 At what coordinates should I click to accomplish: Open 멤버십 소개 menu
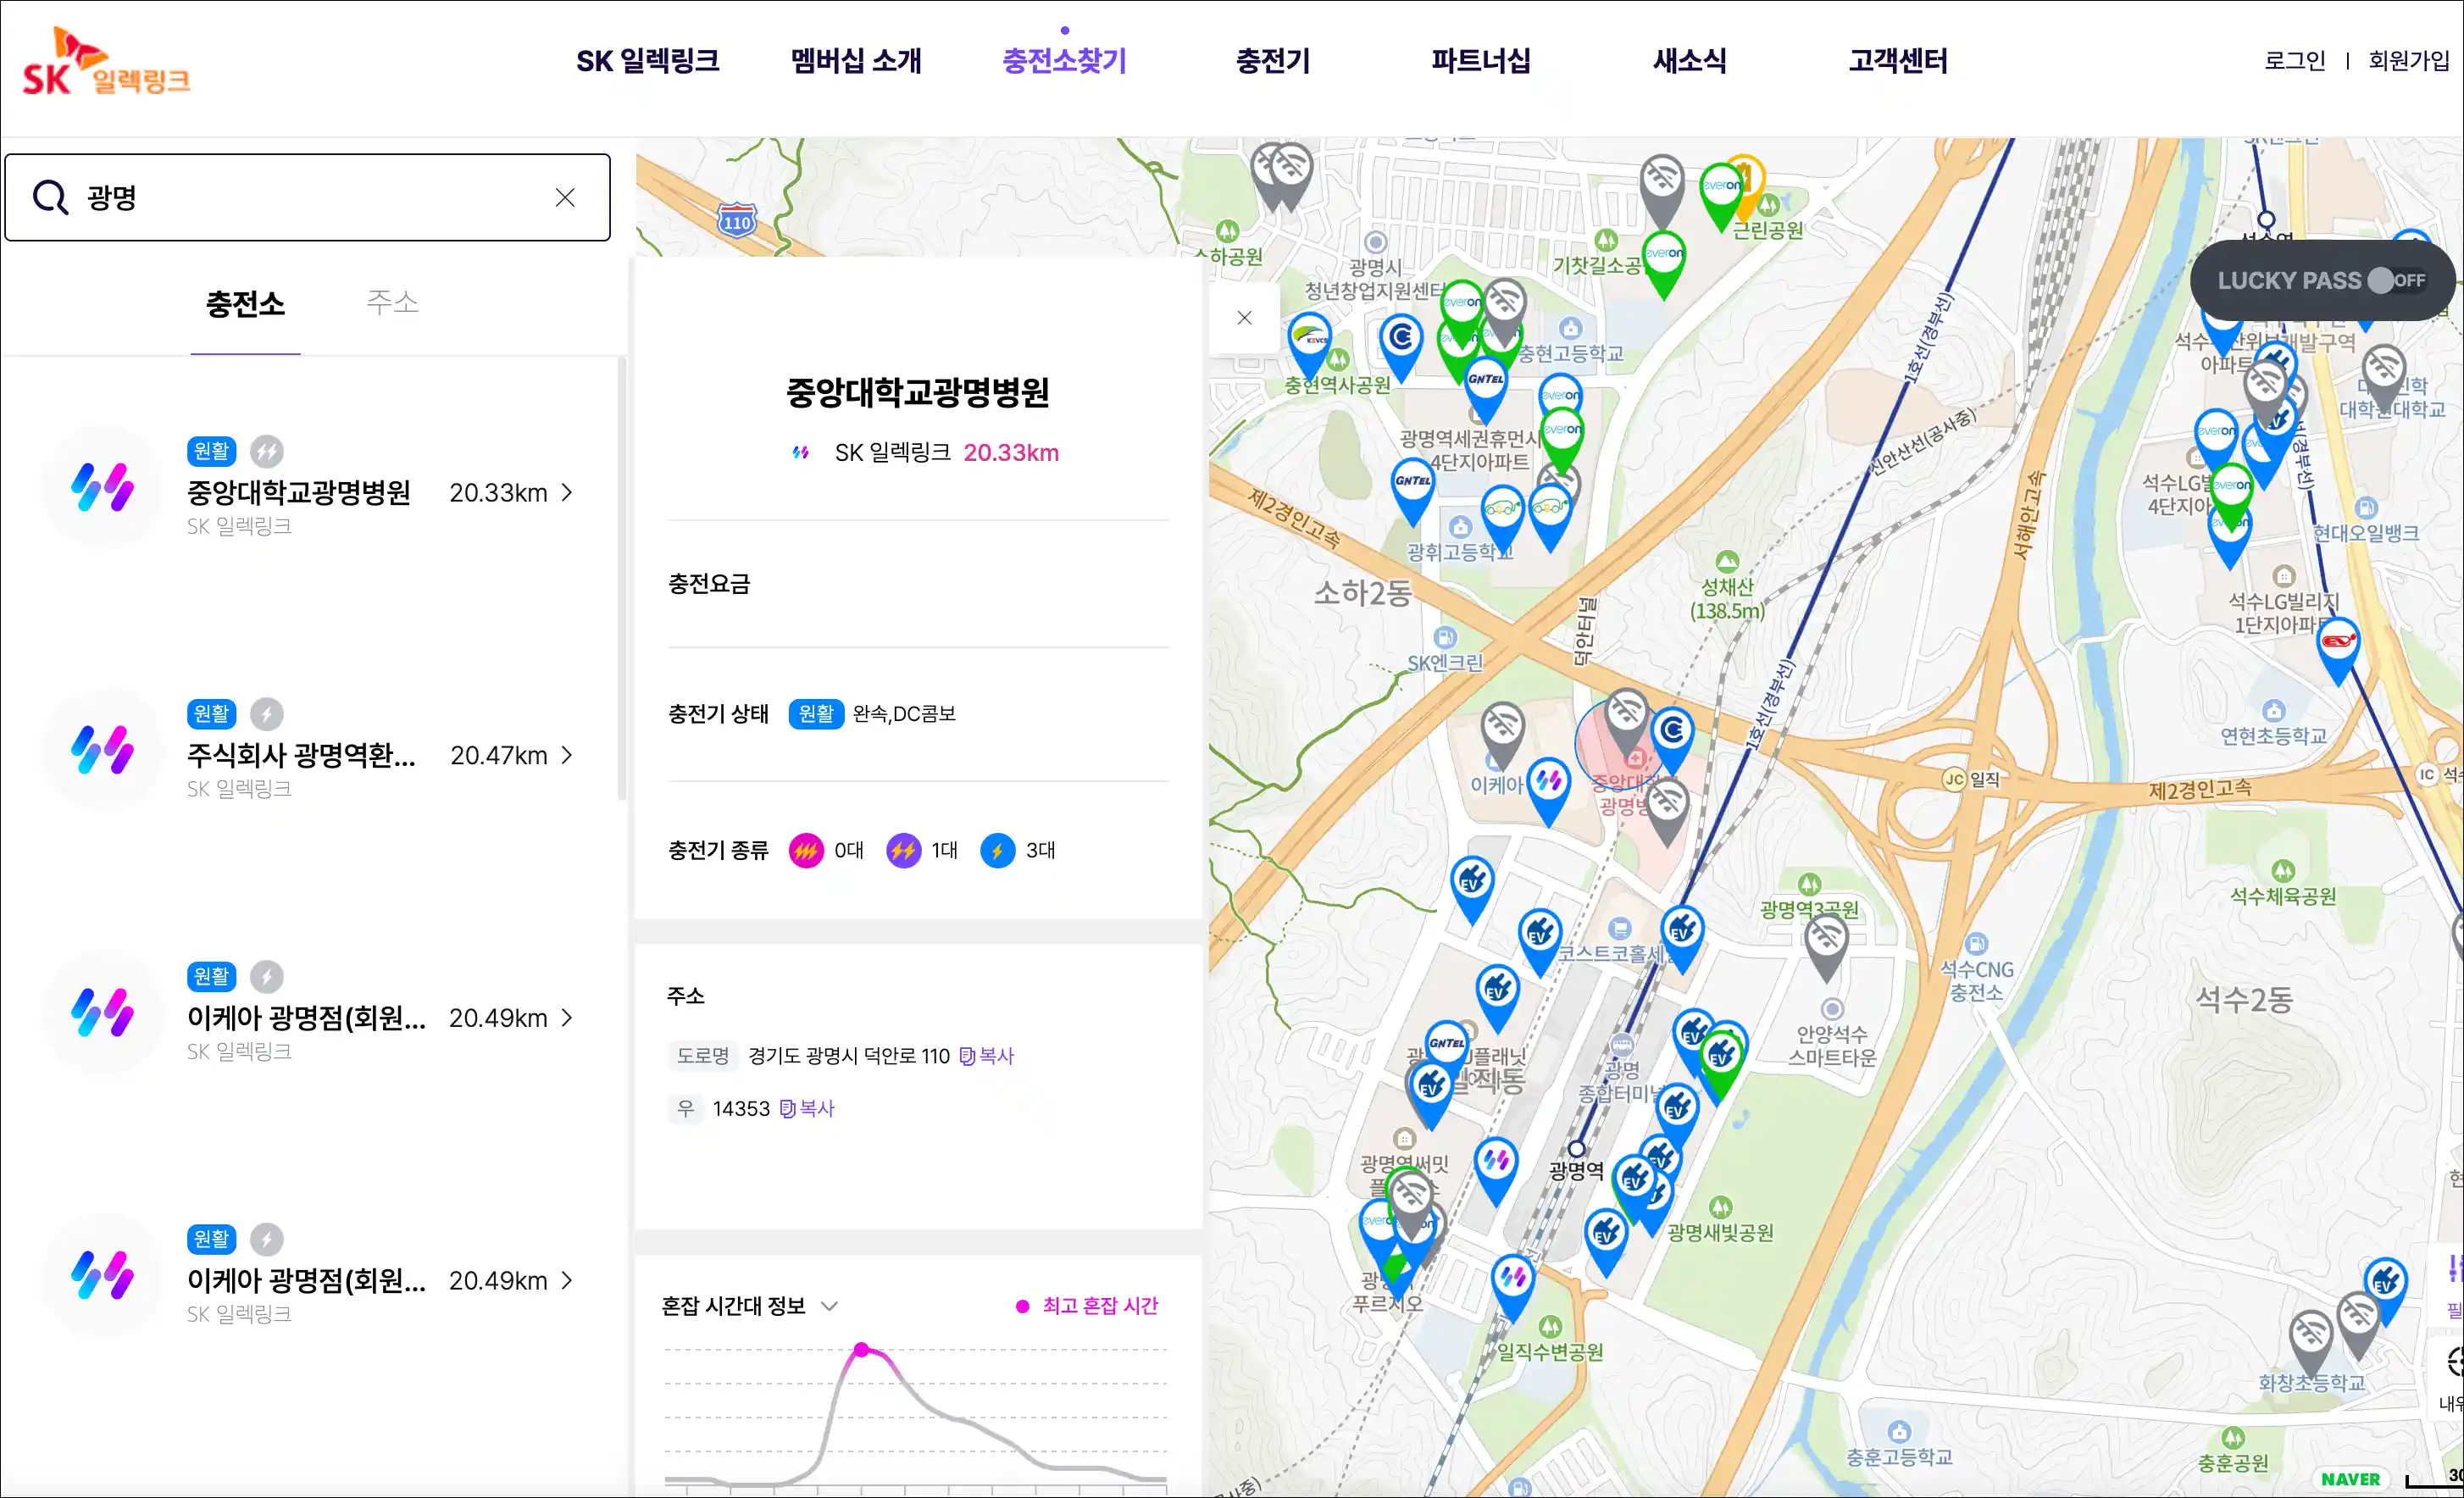coord(856,61)
